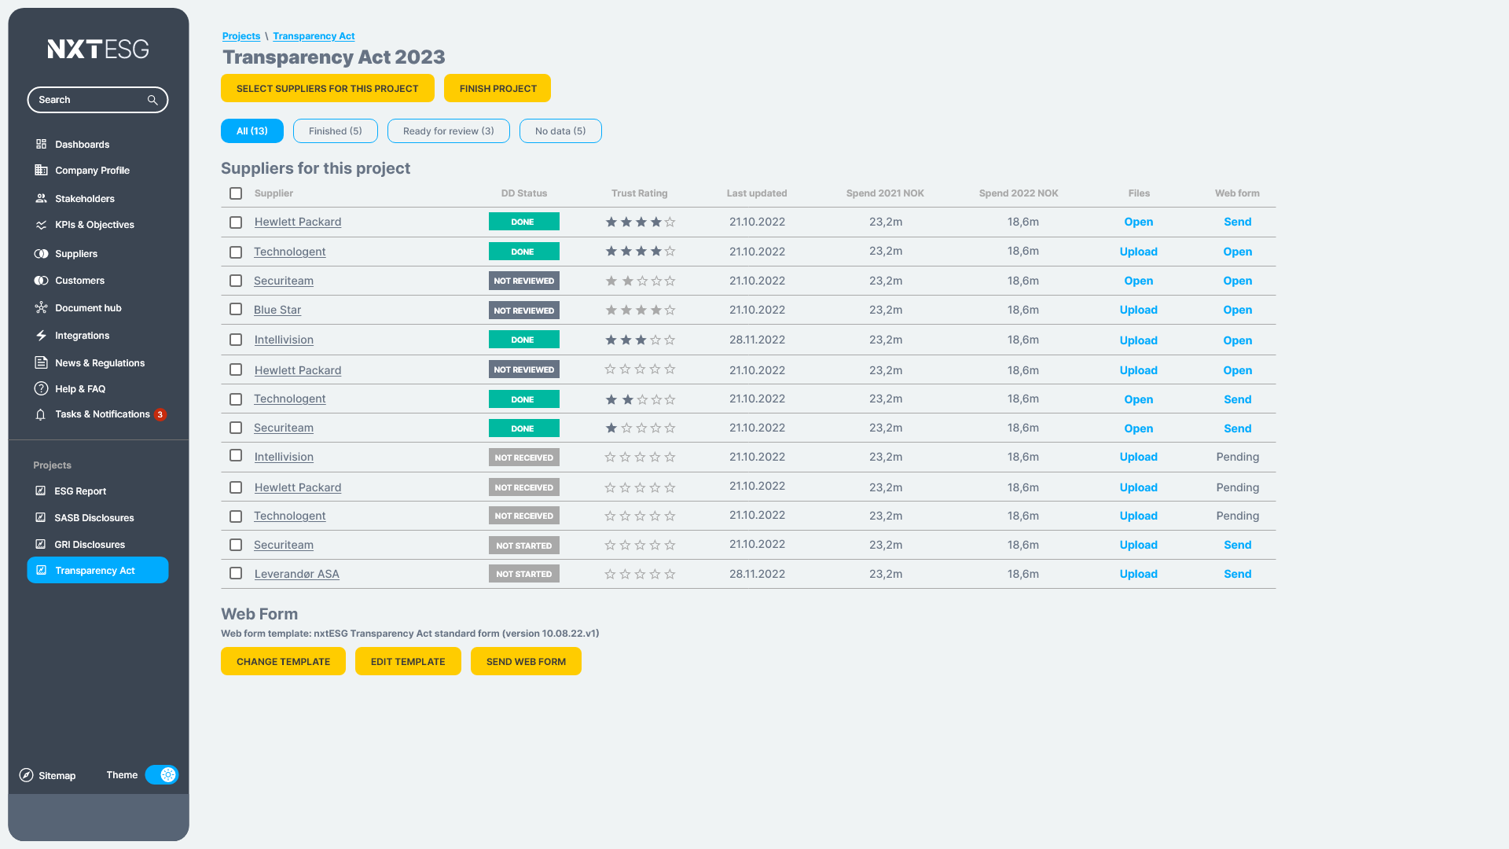
Task: Click the Transparency Act project icon
Action: click(x=41, y=570)
